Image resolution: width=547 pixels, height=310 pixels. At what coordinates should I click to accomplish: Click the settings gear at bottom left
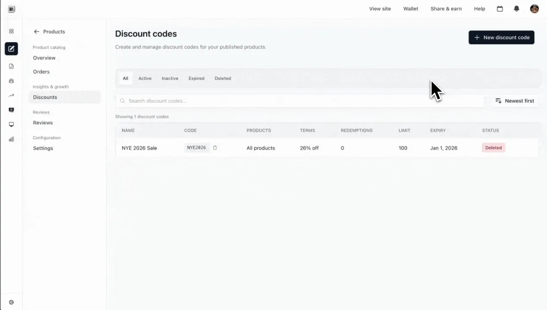pos(11,302)
